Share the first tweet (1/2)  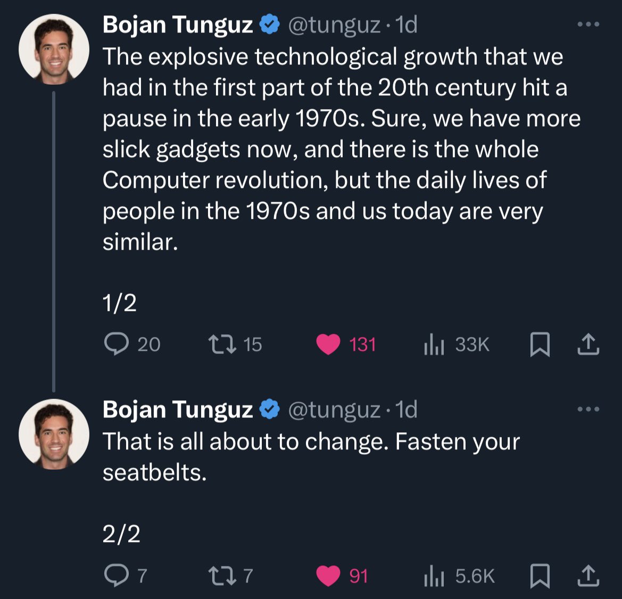pos(588,344)
